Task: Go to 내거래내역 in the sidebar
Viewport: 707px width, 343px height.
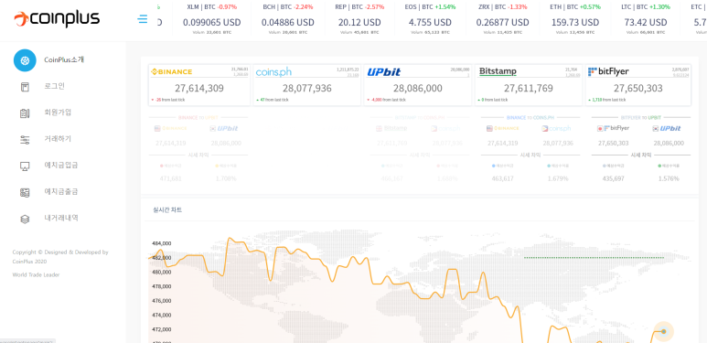Action: click(61, 218)
